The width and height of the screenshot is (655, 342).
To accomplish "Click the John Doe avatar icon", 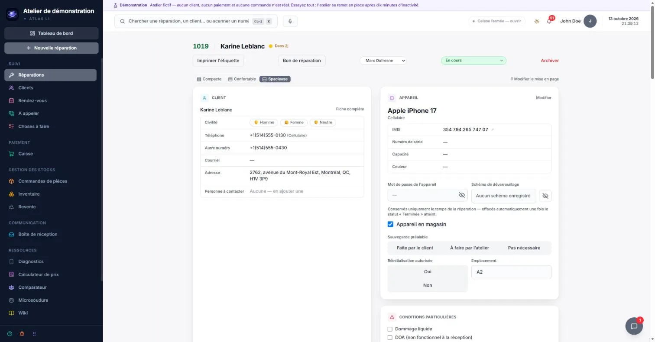I will [x=590, y=21].
